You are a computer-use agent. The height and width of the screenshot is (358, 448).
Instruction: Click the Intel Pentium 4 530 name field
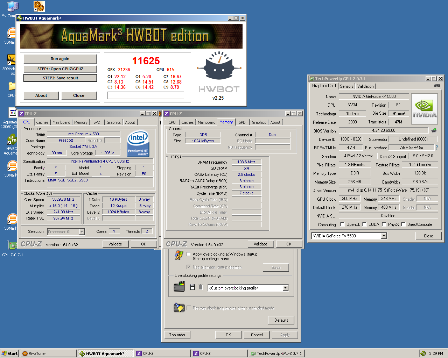[83, 134]
